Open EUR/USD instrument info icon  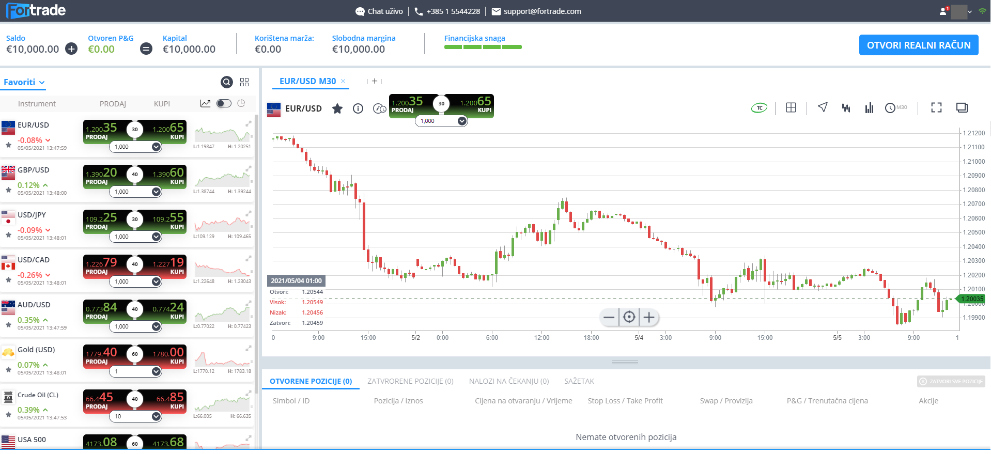[358, 108]
